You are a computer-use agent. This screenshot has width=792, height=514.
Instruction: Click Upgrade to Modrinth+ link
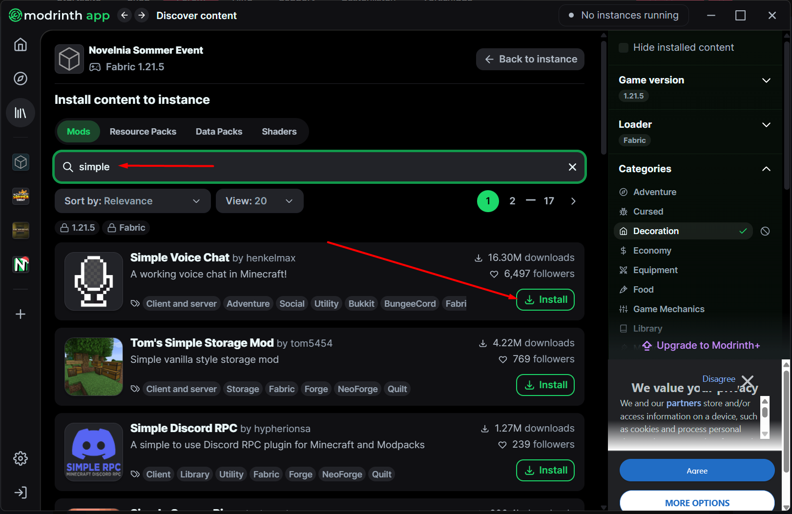[x=701, y=345]
